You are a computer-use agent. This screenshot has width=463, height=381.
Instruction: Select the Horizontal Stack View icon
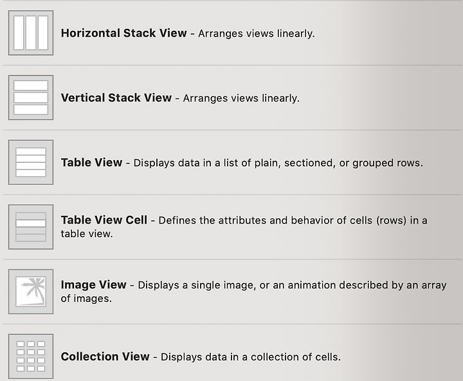31,33
